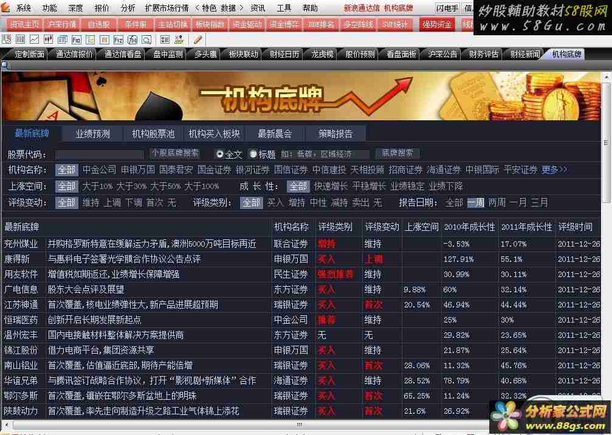Select the candlestick K-line chart icon
The image size is (612, 435).
tap(49, 39)
